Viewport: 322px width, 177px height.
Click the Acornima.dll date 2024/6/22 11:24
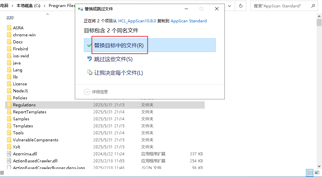click(x=109, y=154)
